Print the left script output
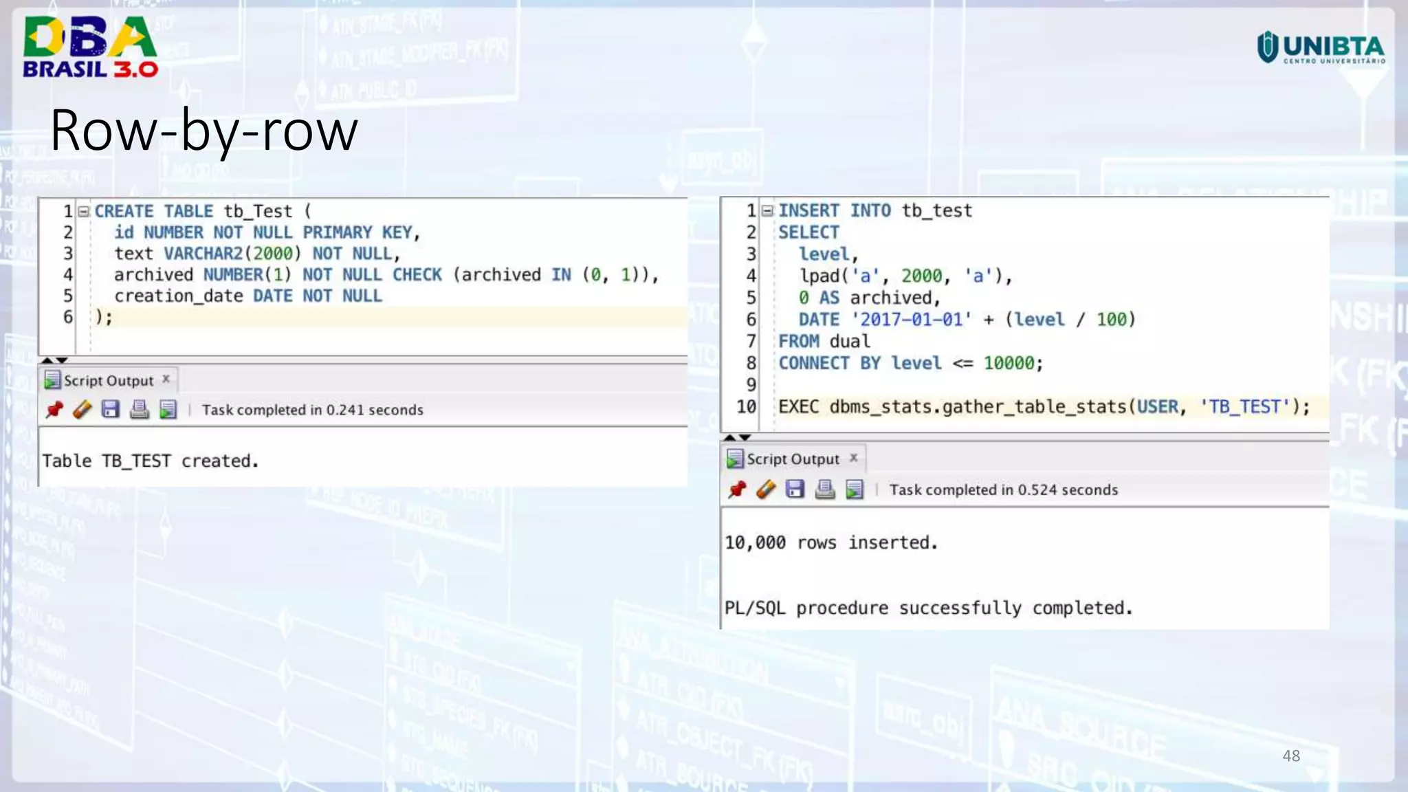This screenshot has height=792, width=1408. click(x=140, y=410)
